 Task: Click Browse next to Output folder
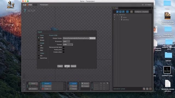coord(92,38)
